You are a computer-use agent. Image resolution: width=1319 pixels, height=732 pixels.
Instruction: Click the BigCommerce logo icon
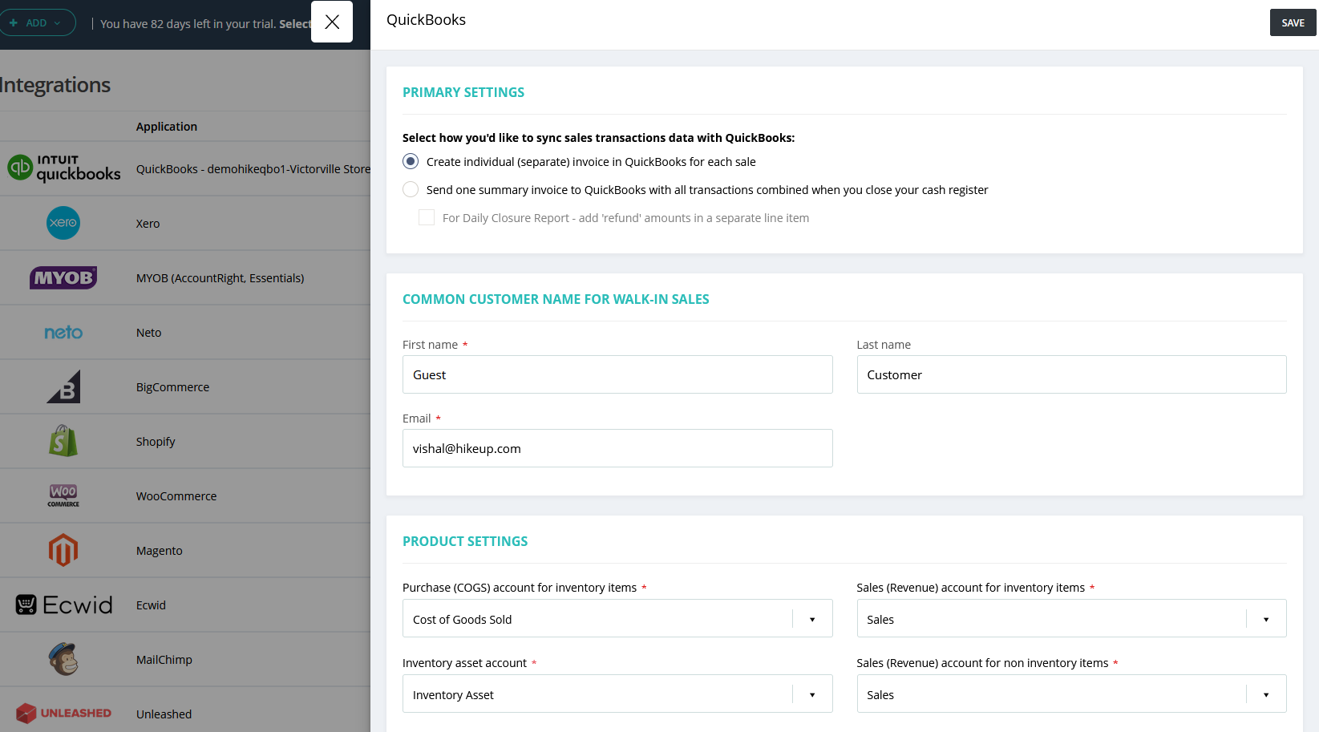pos(63,386)
